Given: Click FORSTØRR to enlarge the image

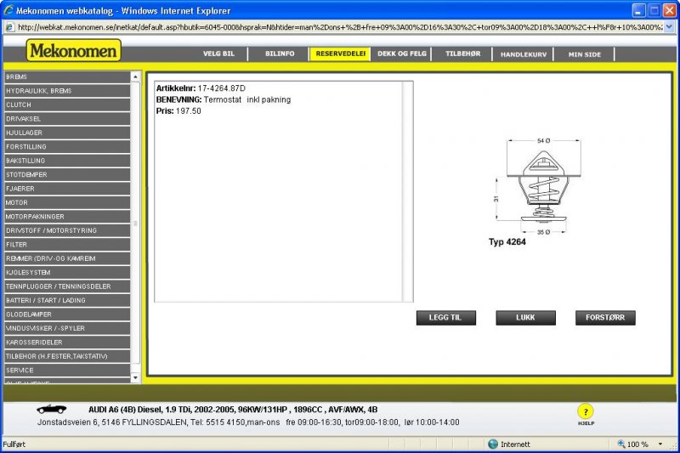Looking at the screenshot, I should 604,319.
